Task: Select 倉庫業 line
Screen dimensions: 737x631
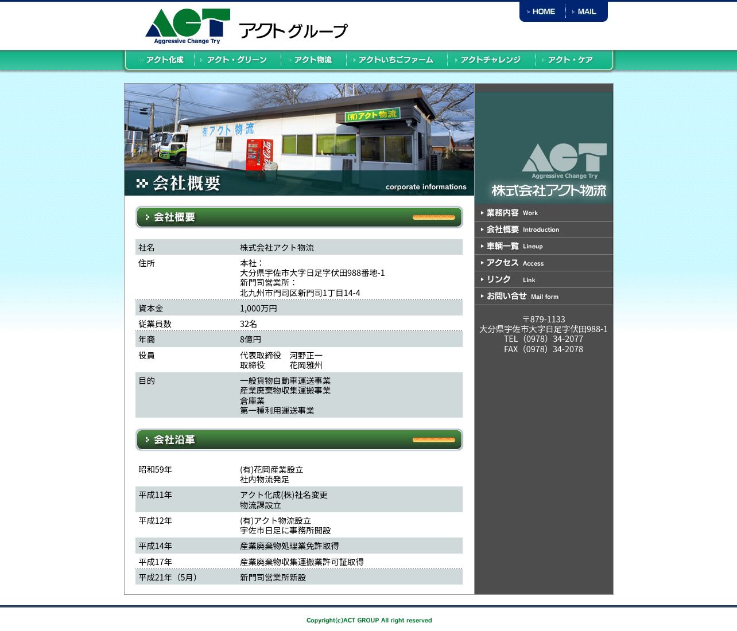Action: [252, 401]
